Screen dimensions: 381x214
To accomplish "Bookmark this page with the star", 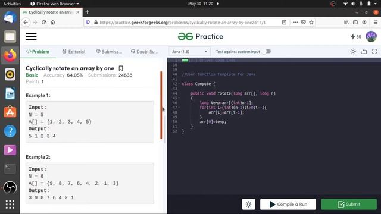I will [311, 23].
